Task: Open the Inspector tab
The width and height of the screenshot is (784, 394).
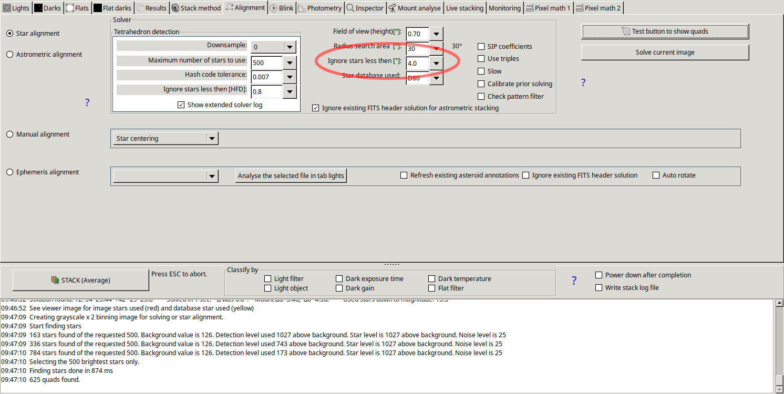Action: 365,8
